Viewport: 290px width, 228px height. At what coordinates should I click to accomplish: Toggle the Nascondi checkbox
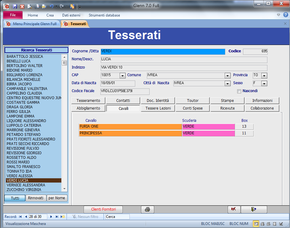(x=239, y=91)
